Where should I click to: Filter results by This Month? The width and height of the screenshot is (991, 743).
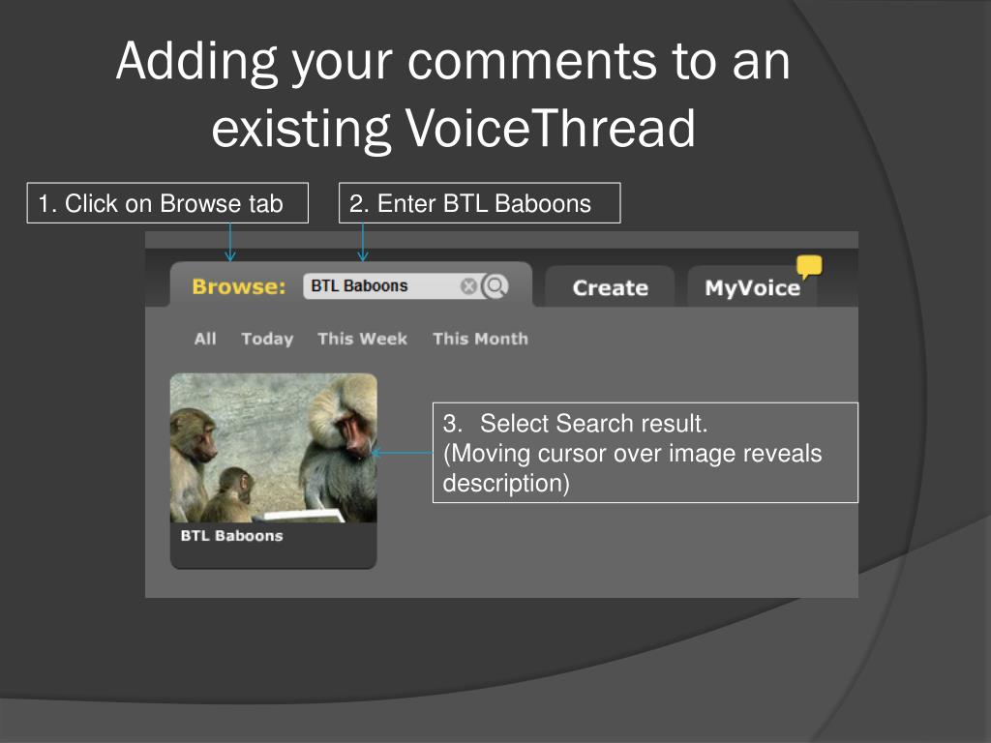480,339
